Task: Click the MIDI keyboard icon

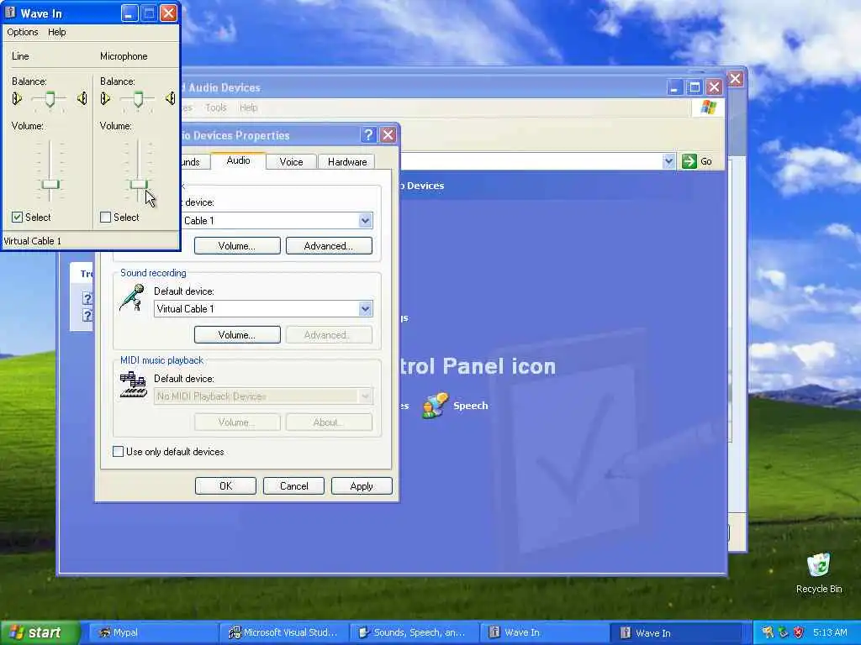Action: tap(134, 385)
